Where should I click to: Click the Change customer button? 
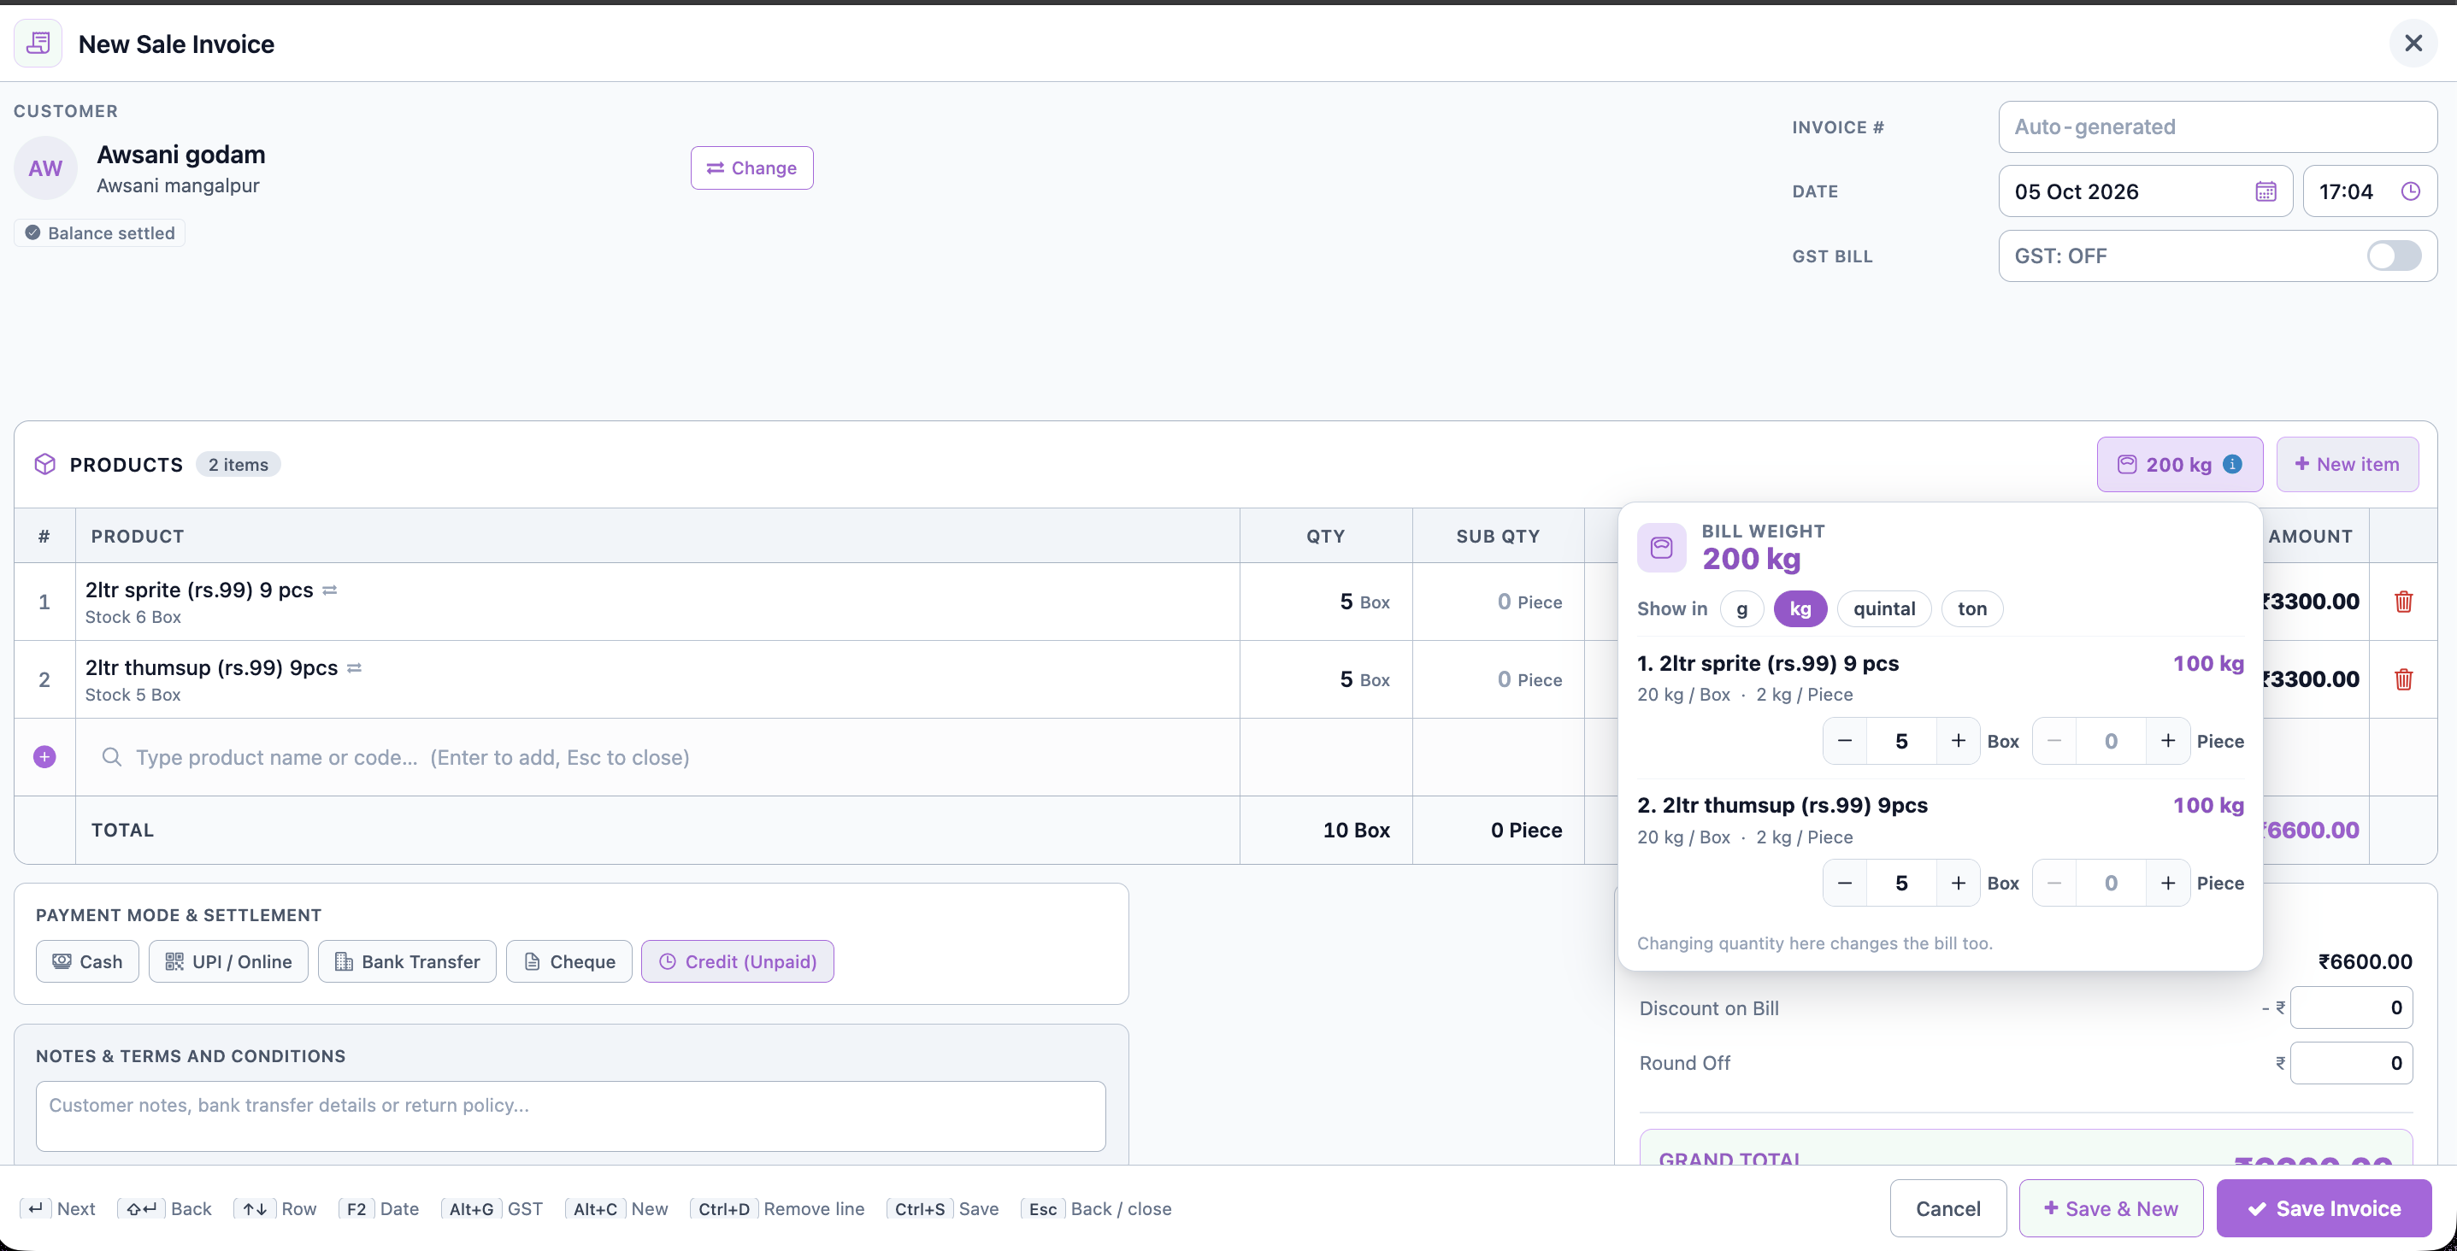751,167
